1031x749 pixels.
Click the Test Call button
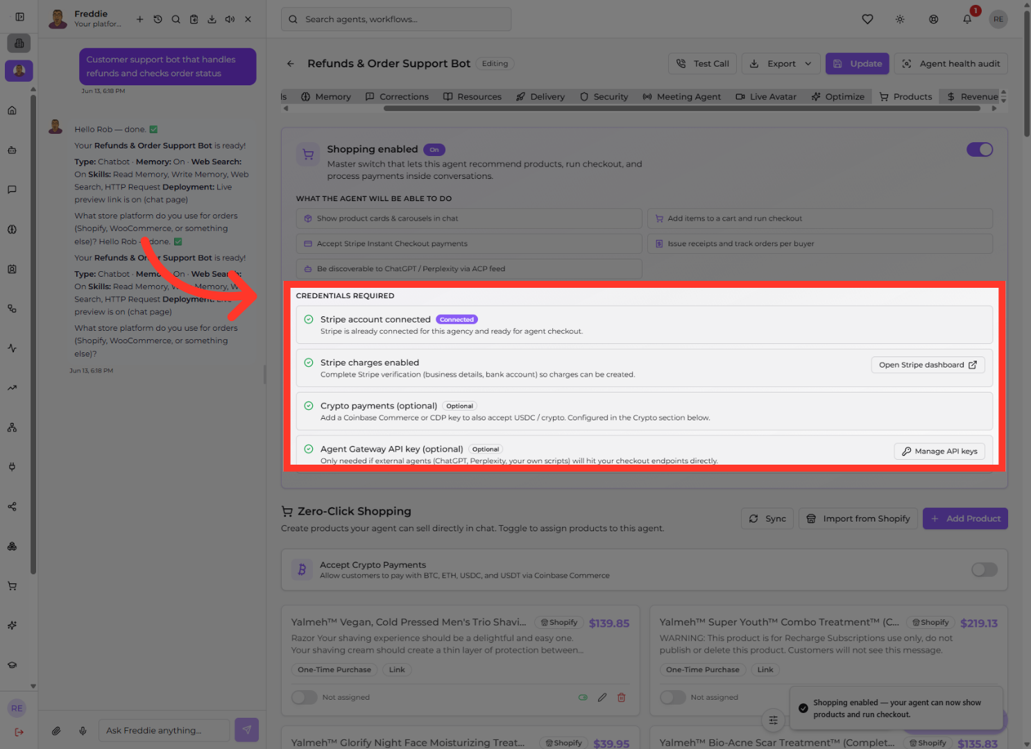tap(703, 64)
